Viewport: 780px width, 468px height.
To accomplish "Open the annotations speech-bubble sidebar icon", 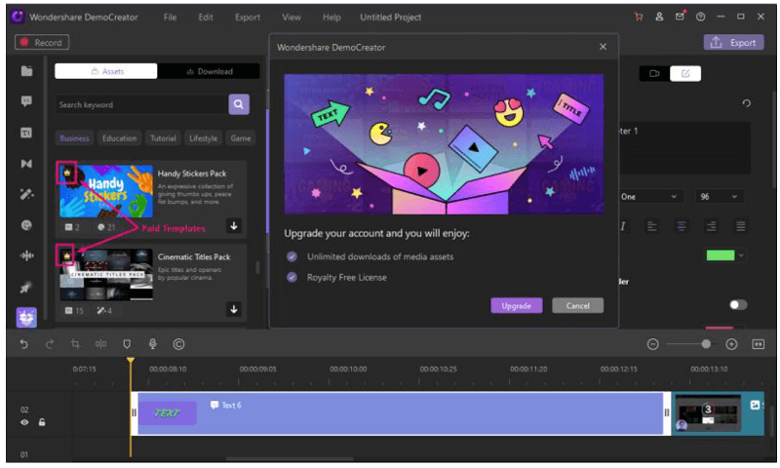I will point(27,102).
